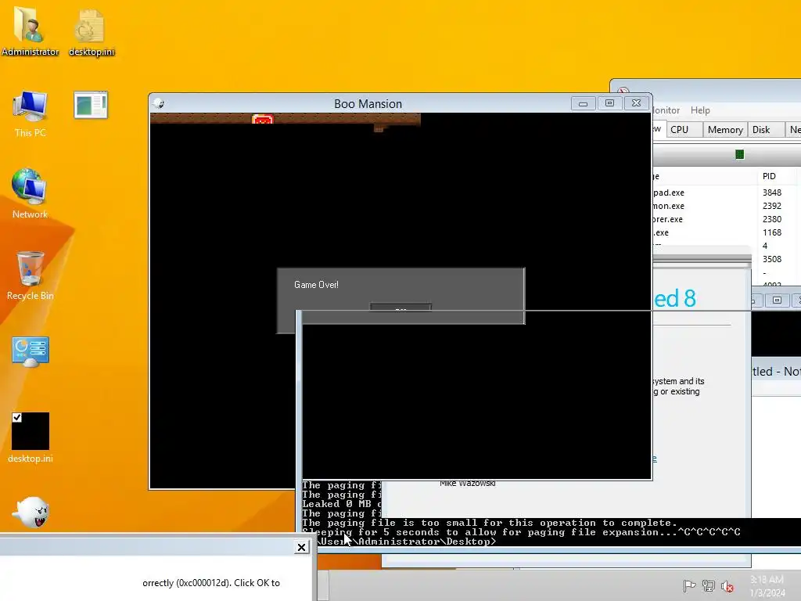This screenshot has height=601, width=801.
Task: Open the Boo ghost desktop icon
Action: pyautogui.click(x=31, y=512)
